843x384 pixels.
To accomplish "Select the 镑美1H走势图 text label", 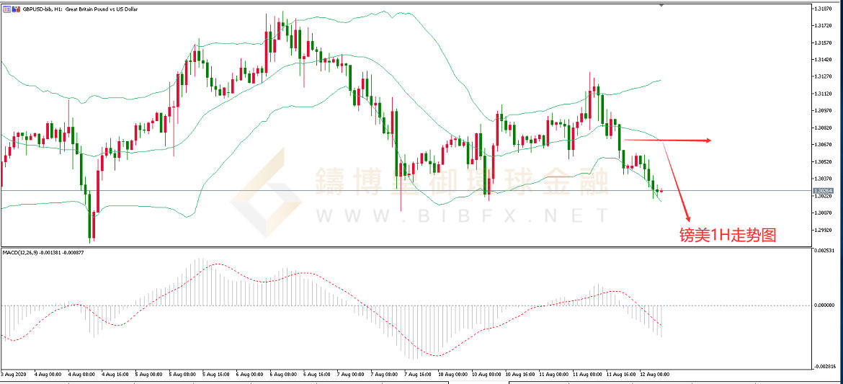I will (x=728, y=235).
